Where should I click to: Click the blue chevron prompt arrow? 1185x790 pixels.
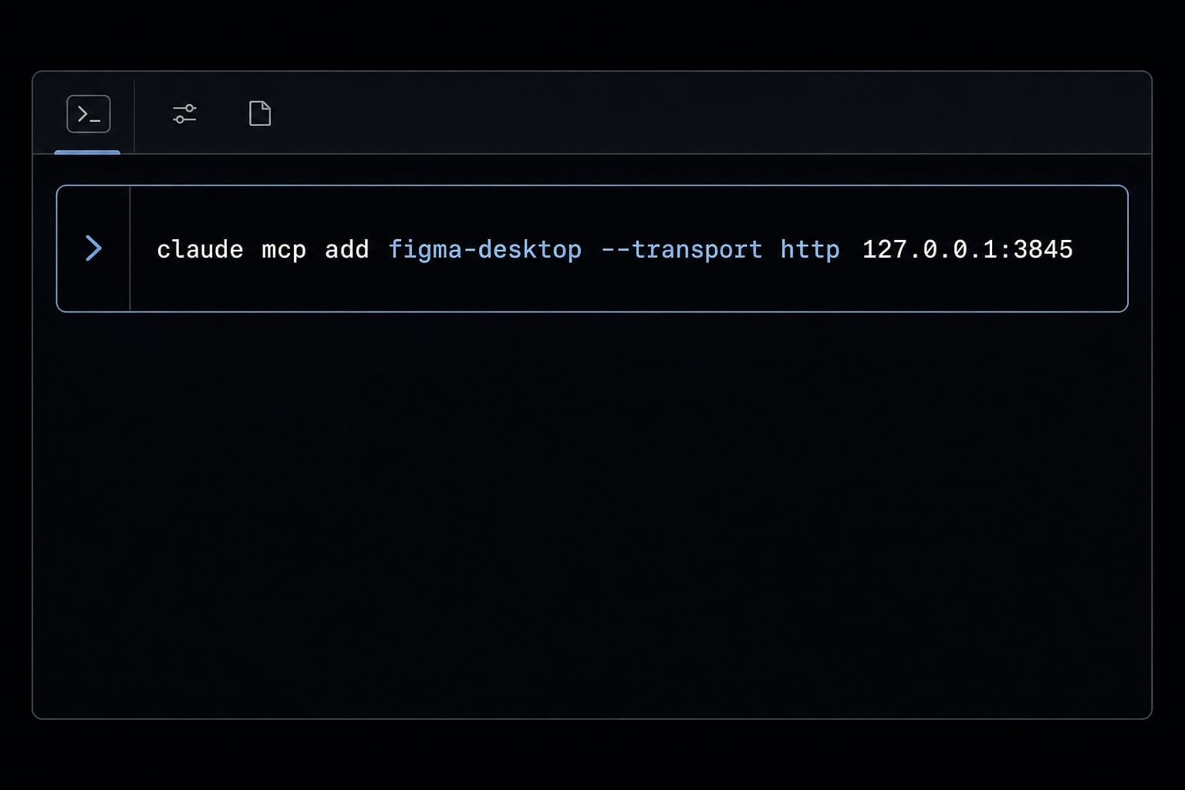coord(93,248)
